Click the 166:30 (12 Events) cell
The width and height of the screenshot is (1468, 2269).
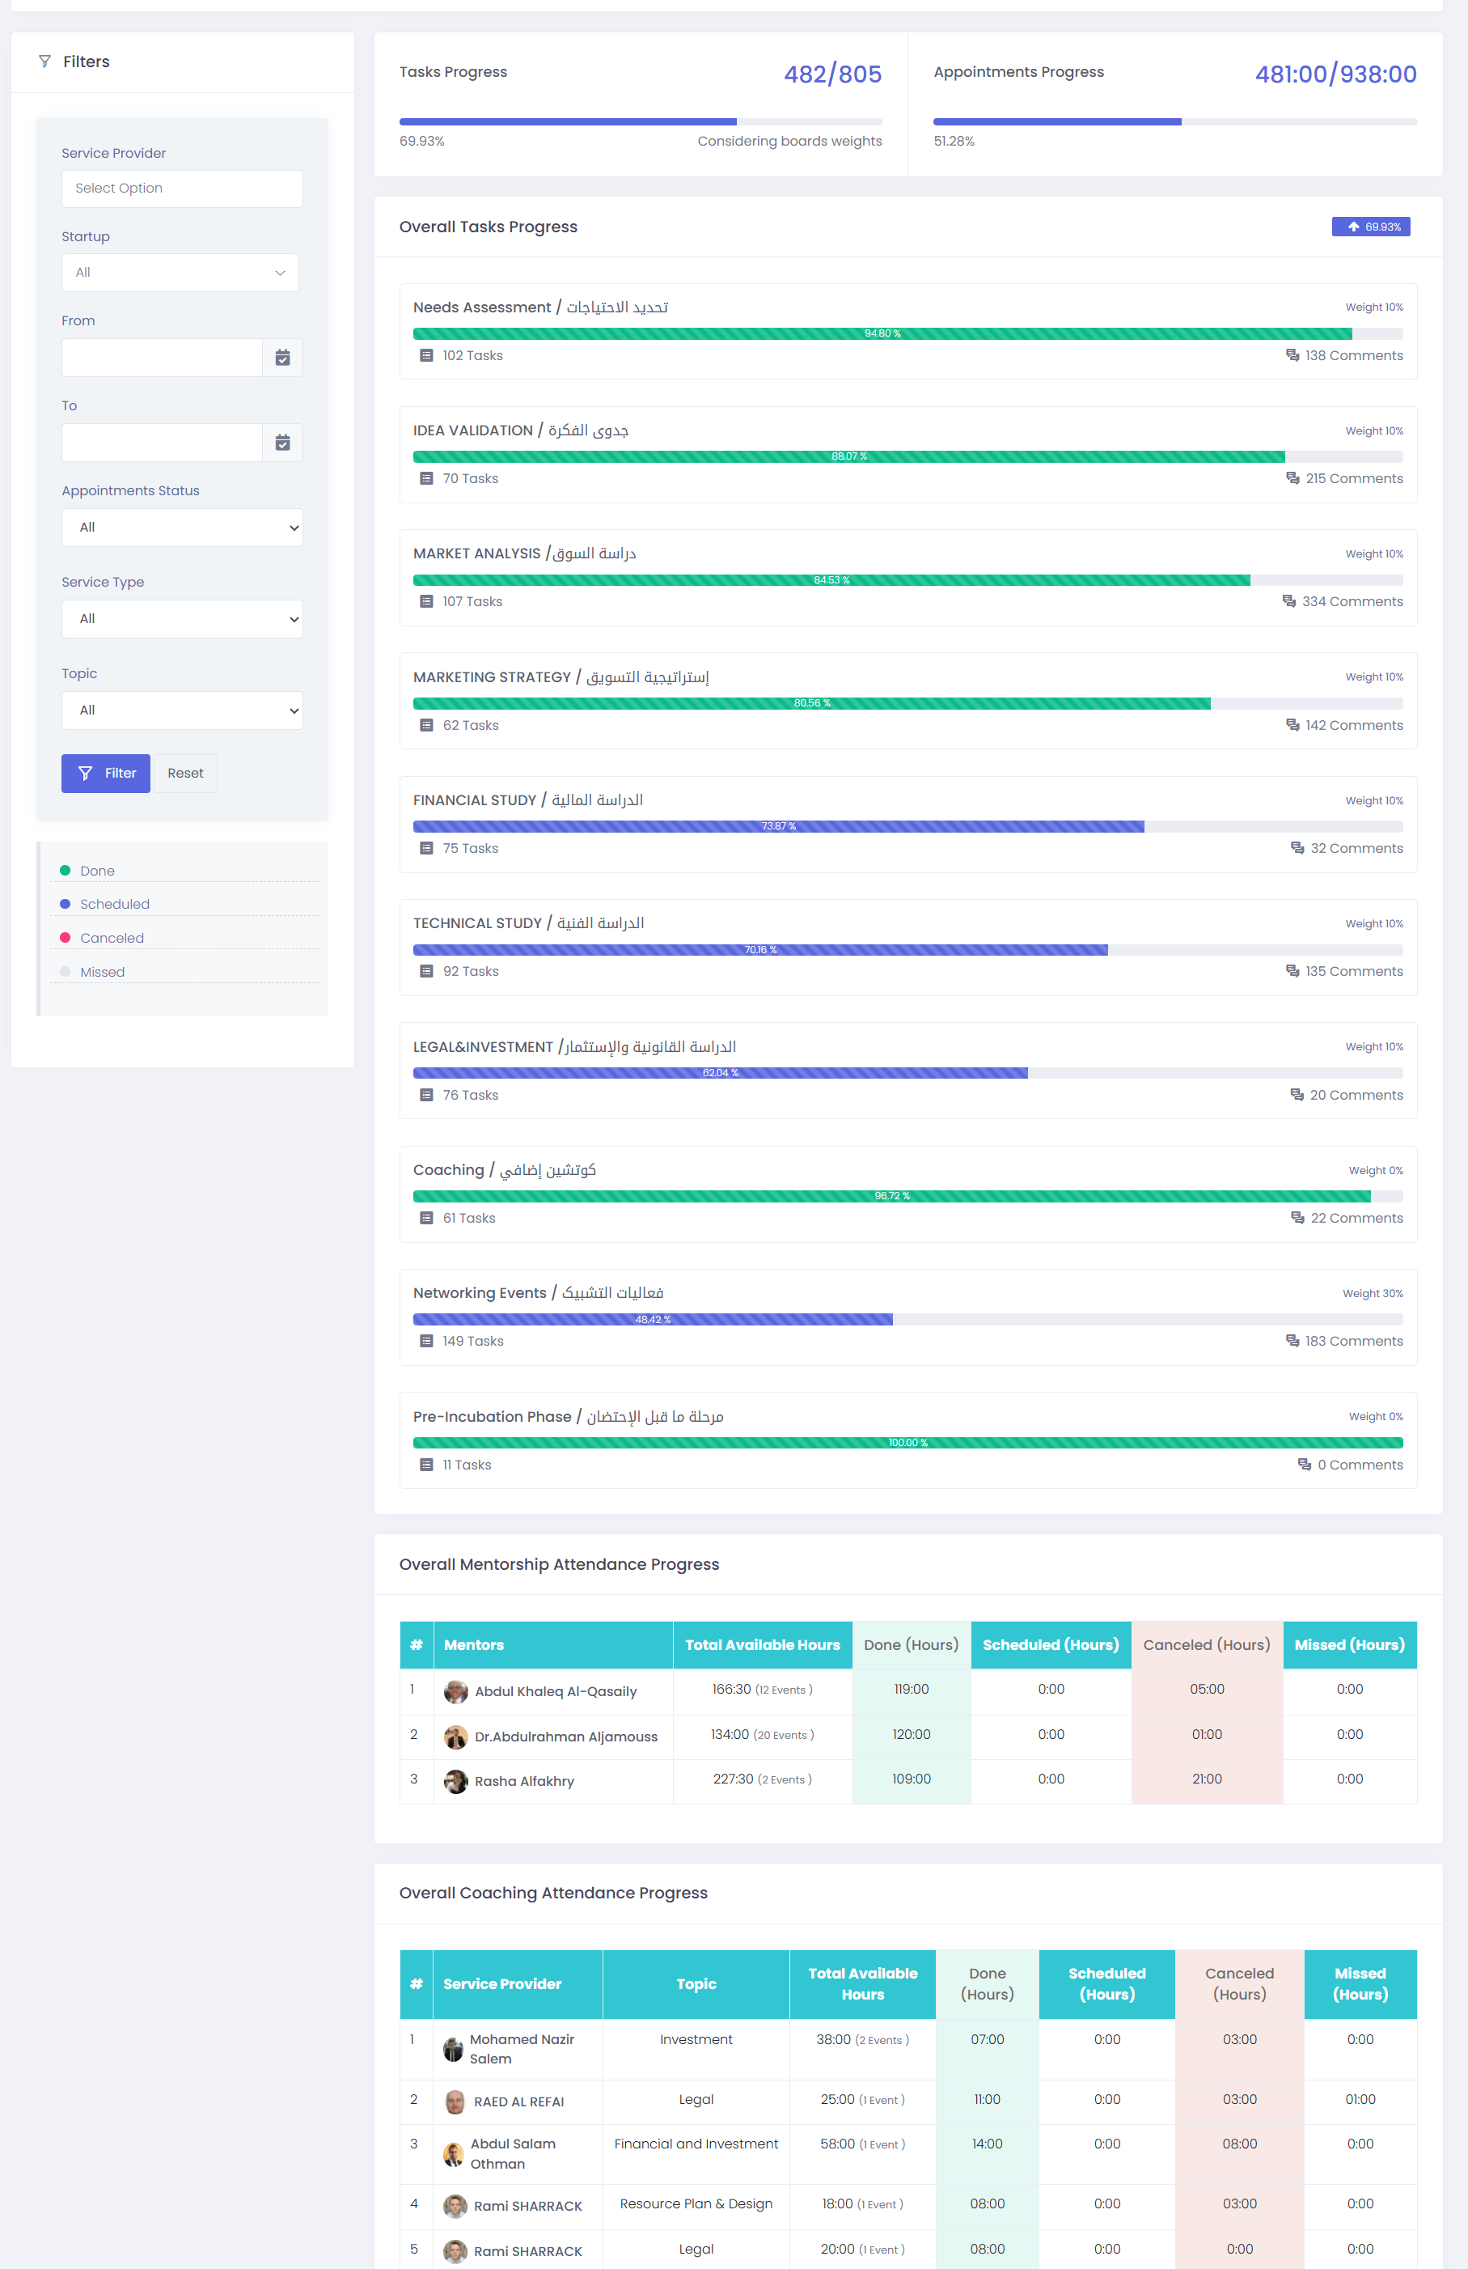click(762, 1690)
